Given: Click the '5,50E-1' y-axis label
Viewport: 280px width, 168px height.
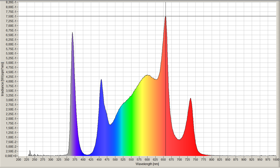Looking at the screenshot, I should click(11, 53).
